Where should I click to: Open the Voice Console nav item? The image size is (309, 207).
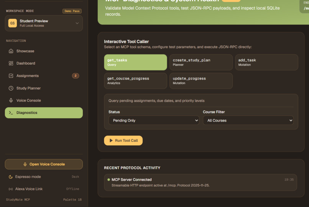[44, 100]
